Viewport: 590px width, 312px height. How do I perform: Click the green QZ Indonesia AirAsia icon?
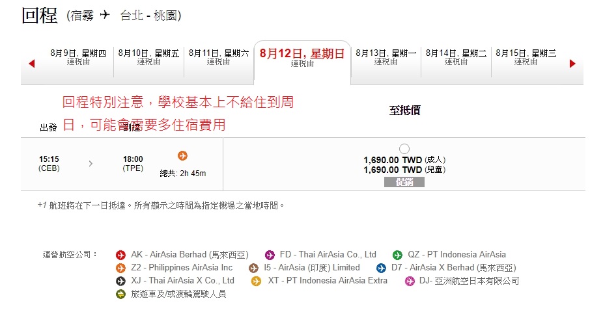coord(398,255)
